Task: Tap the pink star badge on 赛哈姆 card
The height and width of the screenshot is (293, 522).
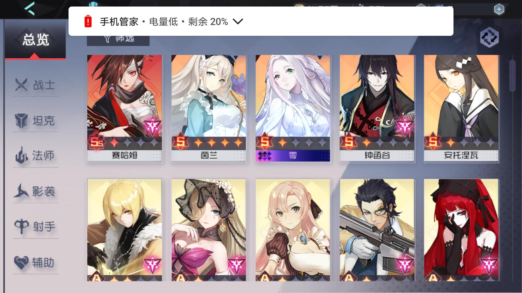Action: tap(153, 127)
